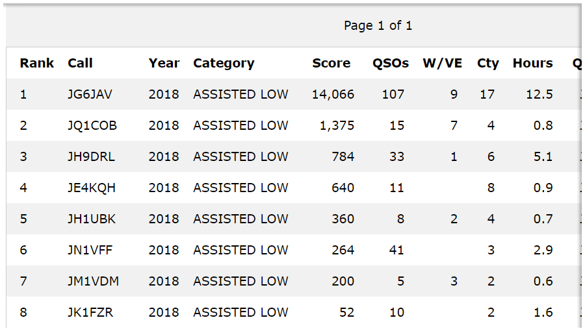The height and width of the screenshot is (331, 585).
Task: Sort the table by Score header
Action: (331, 63)
